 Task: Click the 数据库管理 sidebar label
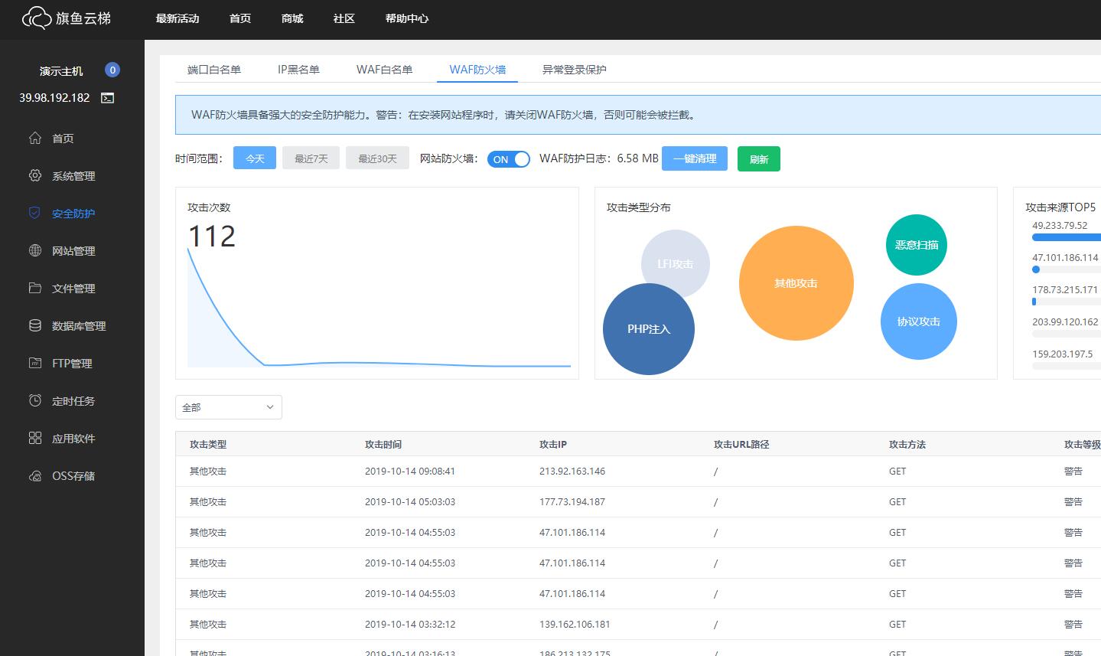point(79,326)
